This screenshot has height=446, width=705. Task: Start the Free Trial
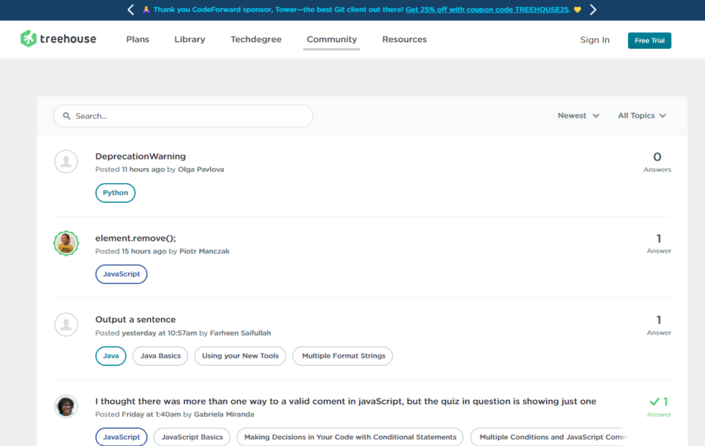pos(649,41)
